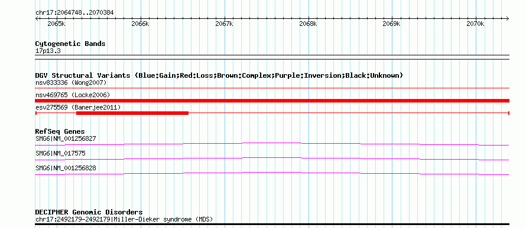Click the 17p13.3 band label
The image size is (526, 228).
pyautogui.click(x=48, y=51)
